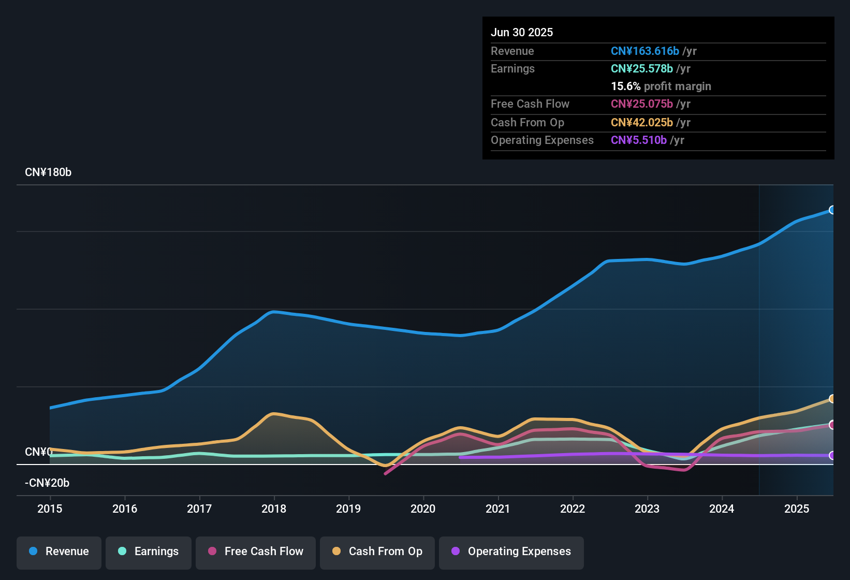Click the 2015 label on the time axis
The width and height of the screenshot is (850, 580).
pos(50,509)
